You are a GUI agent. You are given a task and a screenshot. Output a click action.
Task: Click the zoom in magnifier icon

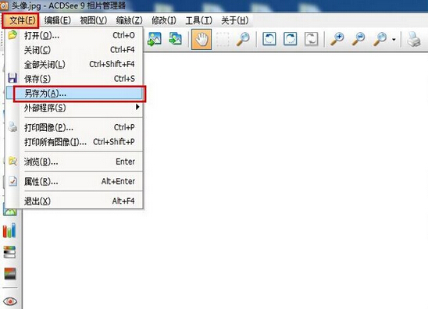(x=337, y=39)
